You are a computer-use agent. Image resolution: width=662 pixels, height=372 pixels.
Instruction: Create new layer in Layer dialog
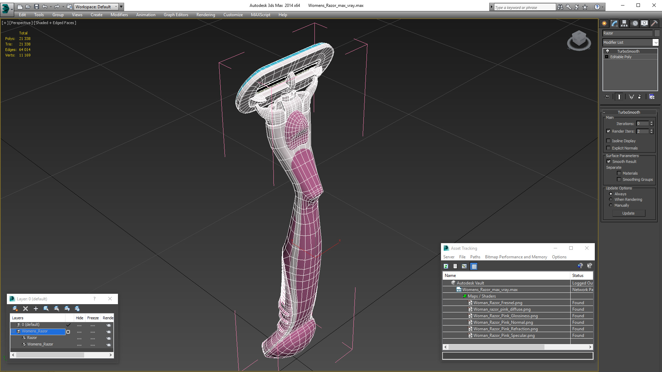[15, 309]
